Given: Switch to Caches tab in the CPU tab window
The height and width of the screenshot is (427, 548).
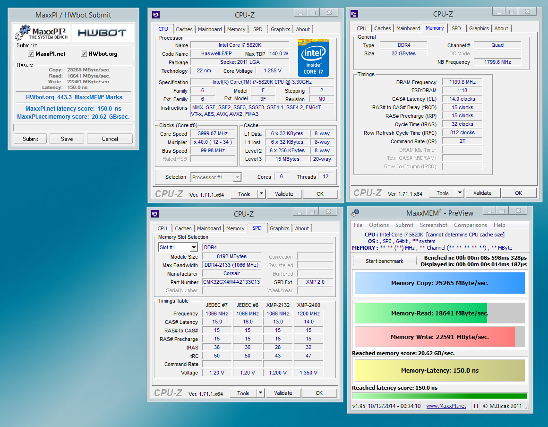Looking at the screenshot, I should (x=184, y=29).
